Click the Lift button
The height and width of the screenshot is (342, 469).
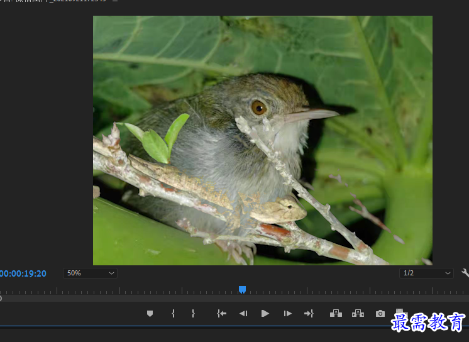[x=336, y=313]
